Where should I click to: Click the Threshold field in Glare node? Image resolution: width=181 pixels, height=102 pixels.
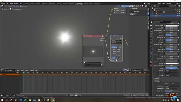[116, 52]
